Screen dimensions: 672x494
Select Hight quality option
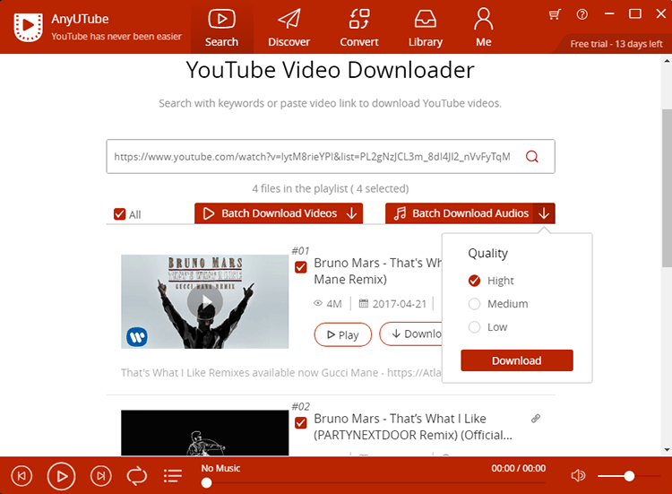coord(474,281)
